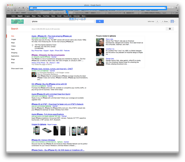Click the reload icon in address bar

click(165, 8)
